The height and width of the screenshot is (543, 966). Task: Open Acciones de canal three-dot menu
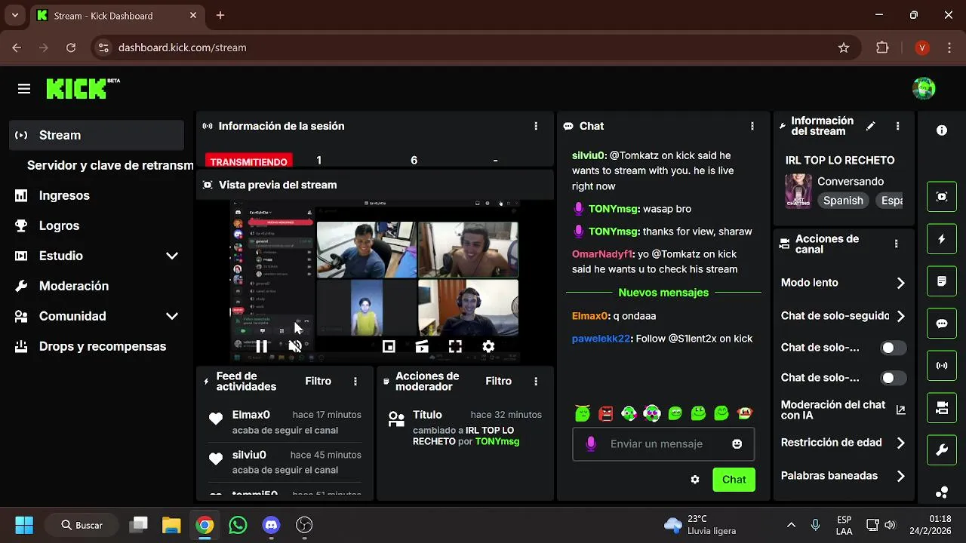pos(897,244)
